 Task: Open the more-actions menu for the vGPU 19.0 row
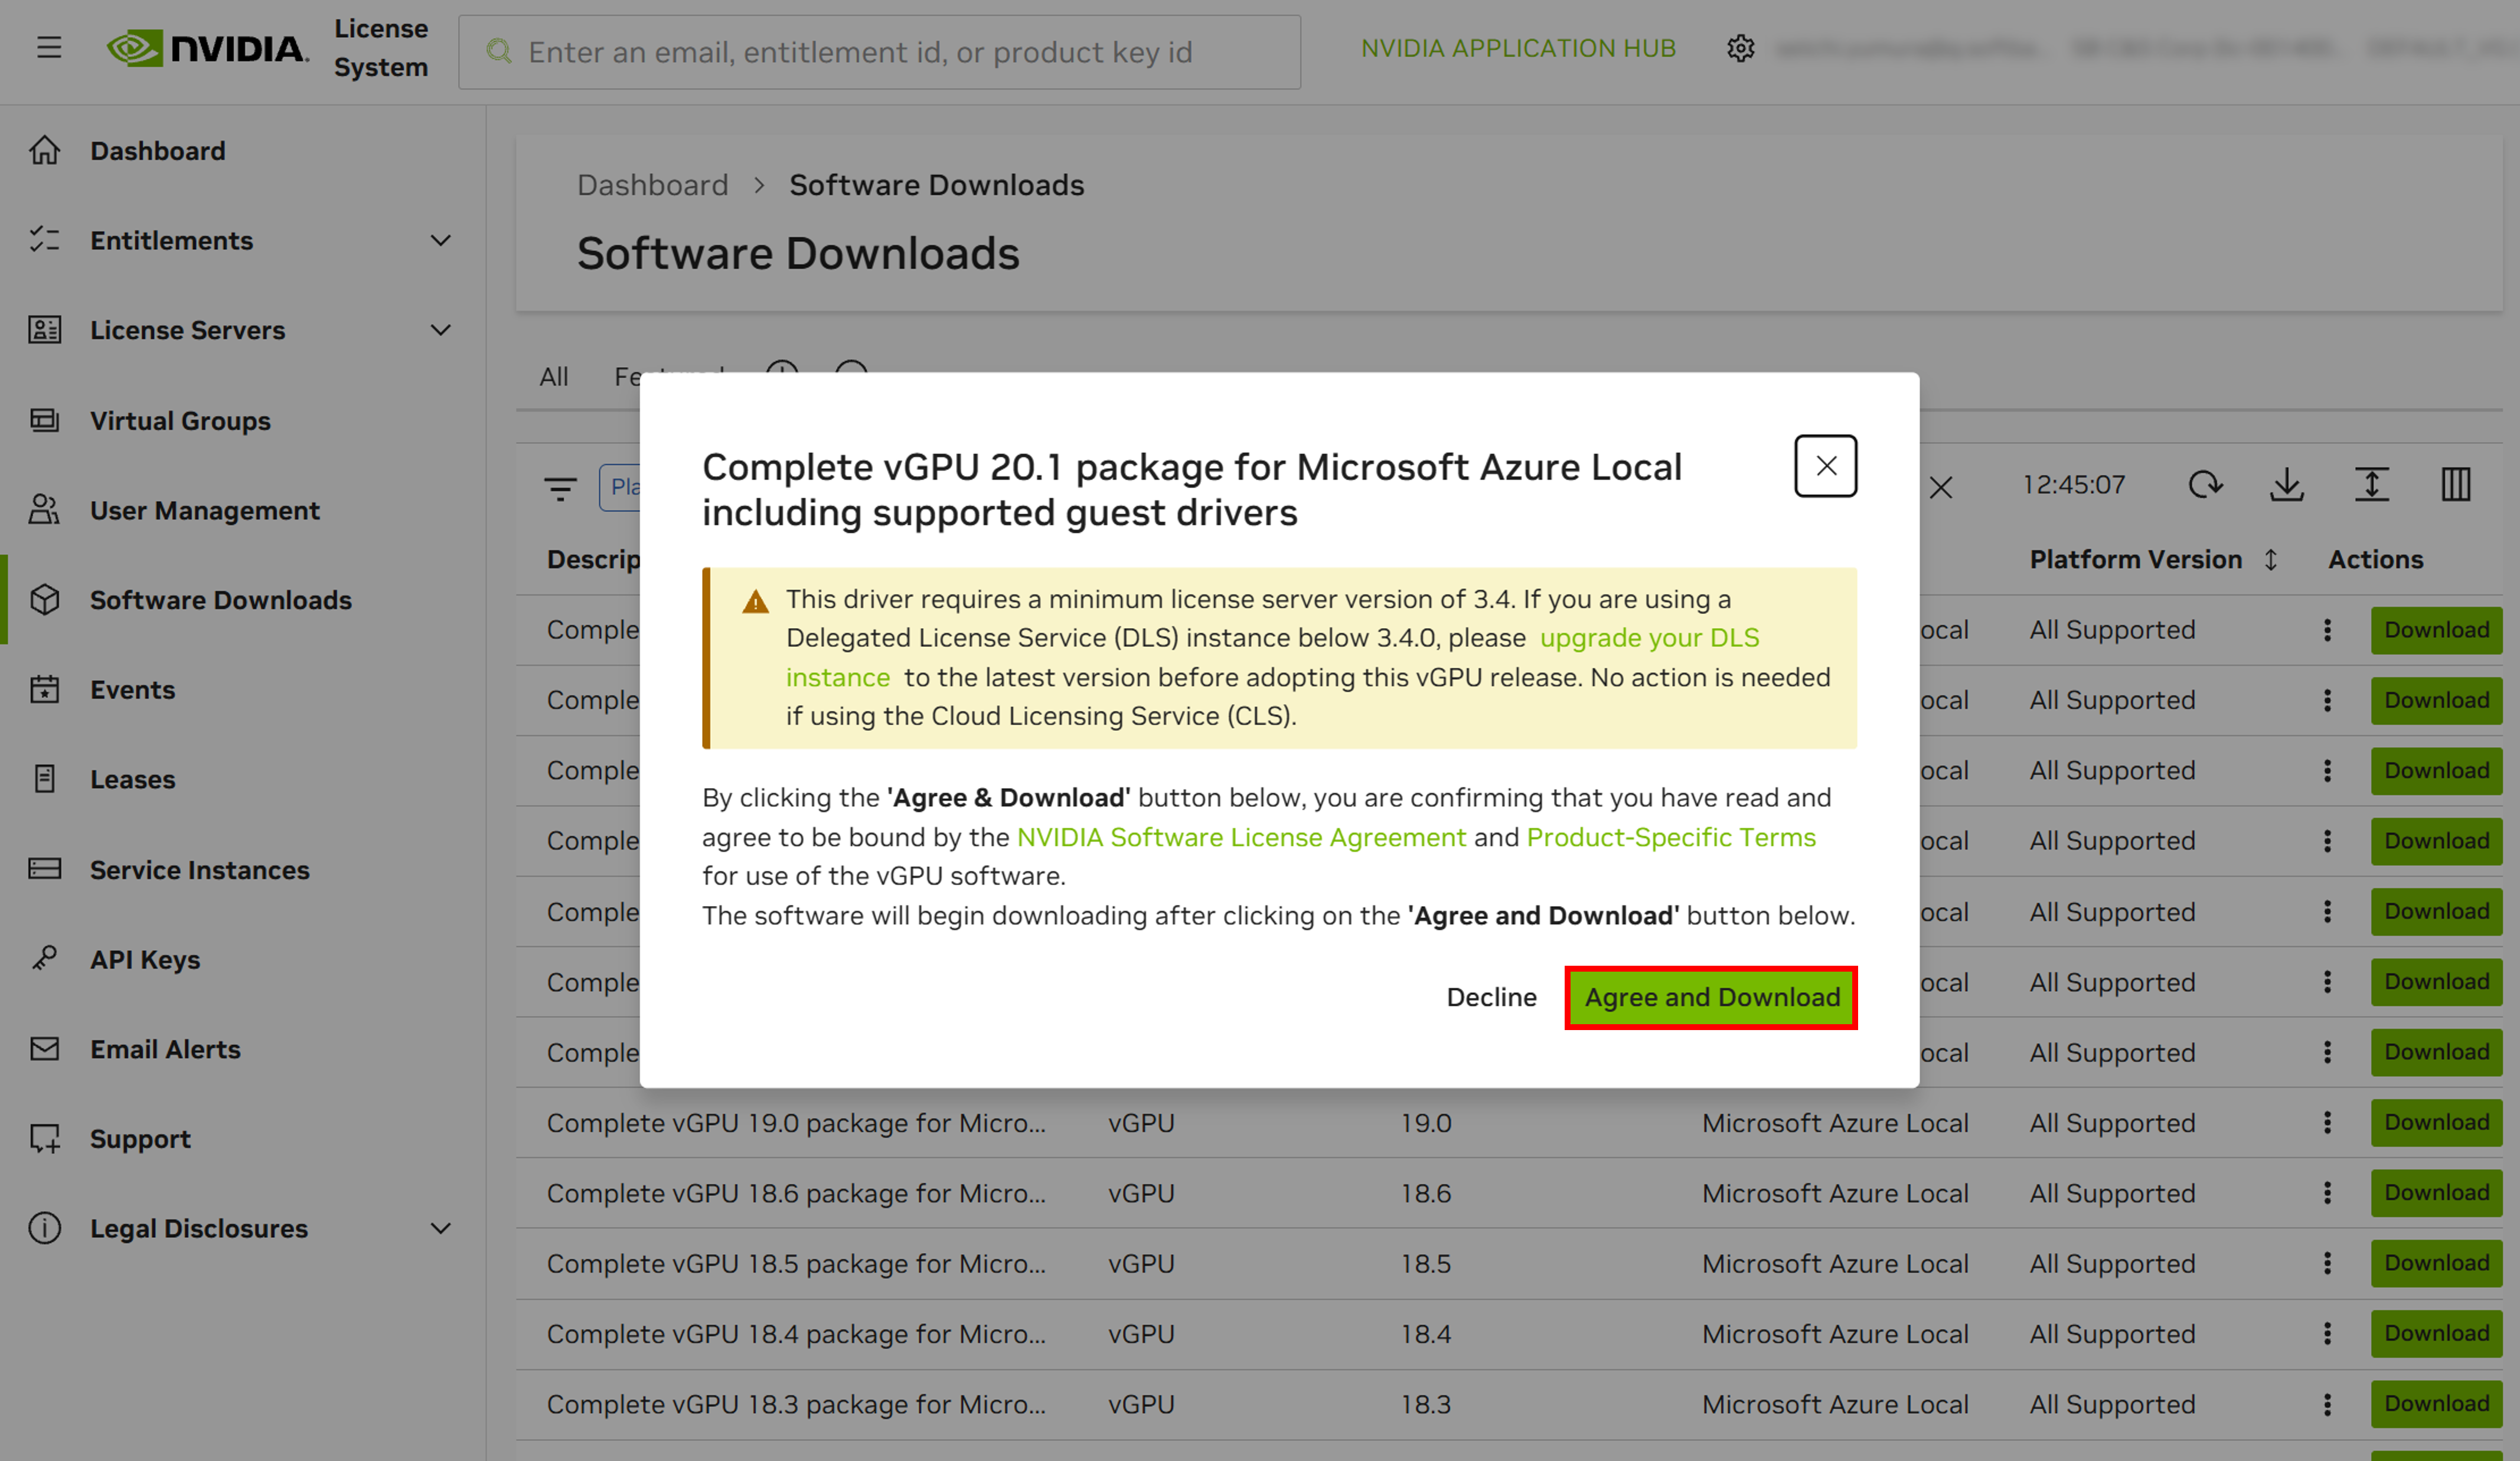(2327, 1122)
